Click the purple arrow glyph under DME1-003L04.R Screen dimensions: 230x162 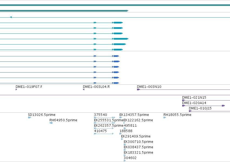click(84, 89)
